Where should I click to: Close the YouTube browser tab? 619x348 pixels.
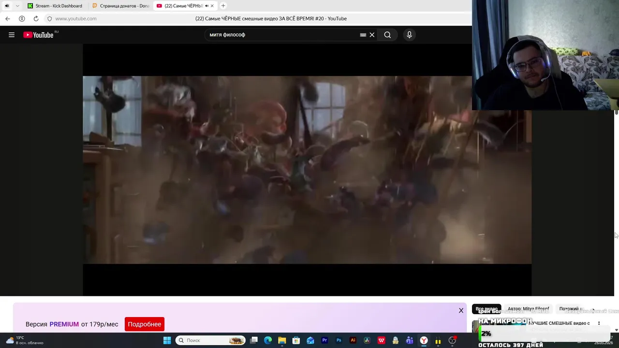[212, 6]
